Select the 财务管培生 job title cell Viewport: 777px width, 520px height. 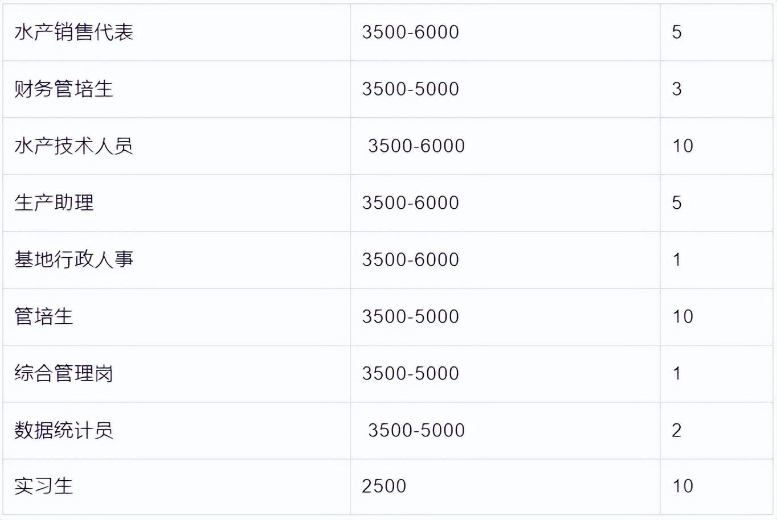click(64, 89)
